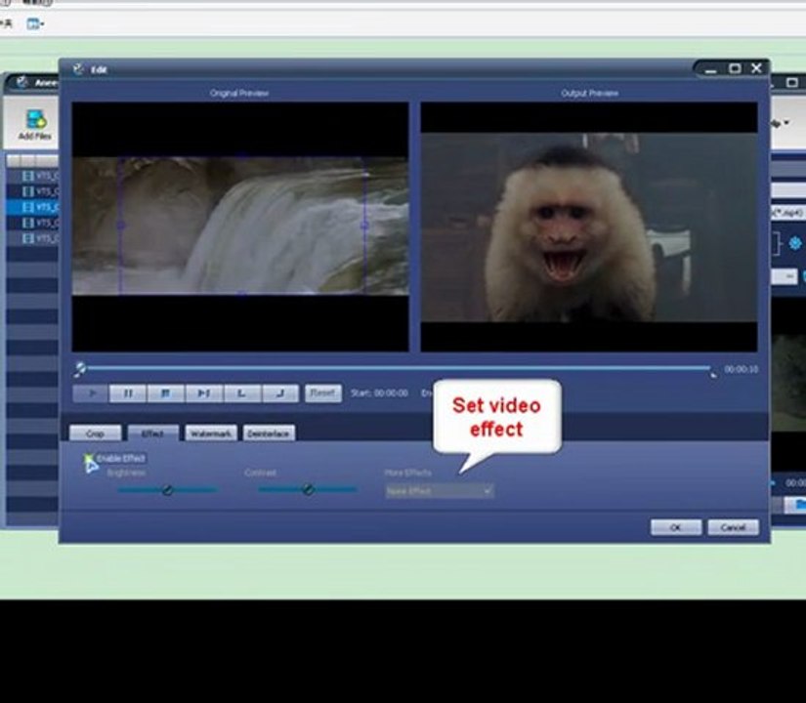Select the highlighted VTS file row
Viewport: 806px width, 703px height.
[32, 207]
